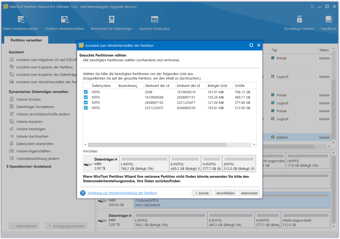The width and height of the screenshot is (340, 239).
Task: Click right scroll arrow in partition list
Action: coord(254,145)
